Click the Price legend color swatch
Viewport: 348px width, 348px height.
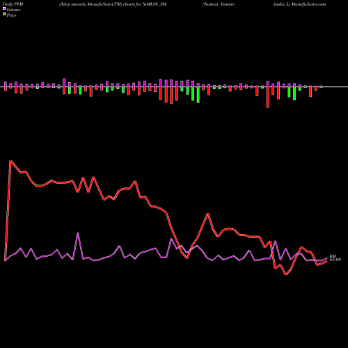(4, 15)
